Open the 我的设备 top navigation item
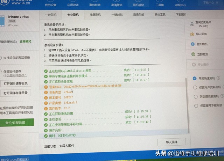 pyautogui.click(x=50, y=5)
